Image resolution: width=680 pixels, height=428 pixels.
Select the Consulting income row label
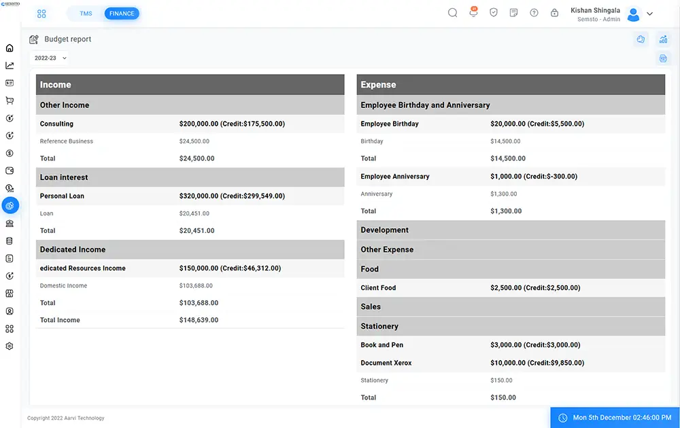(x=56, y=124)
